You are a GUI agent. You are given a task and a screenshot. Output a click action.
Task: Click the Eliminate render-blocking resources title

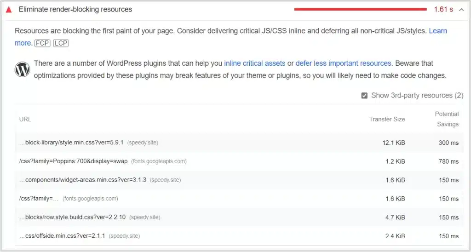75,10
